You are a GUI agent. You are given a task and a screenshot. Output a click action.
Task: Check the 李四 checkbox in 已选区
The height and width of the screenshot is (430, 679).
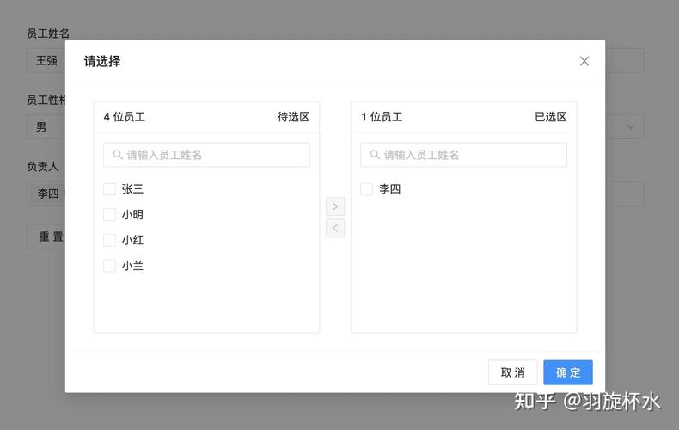[366, 189]
